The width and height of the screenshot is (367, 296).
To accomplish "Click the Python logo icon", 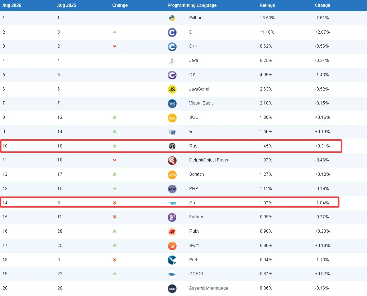I will pyautogui.click(x=172, y=18).
